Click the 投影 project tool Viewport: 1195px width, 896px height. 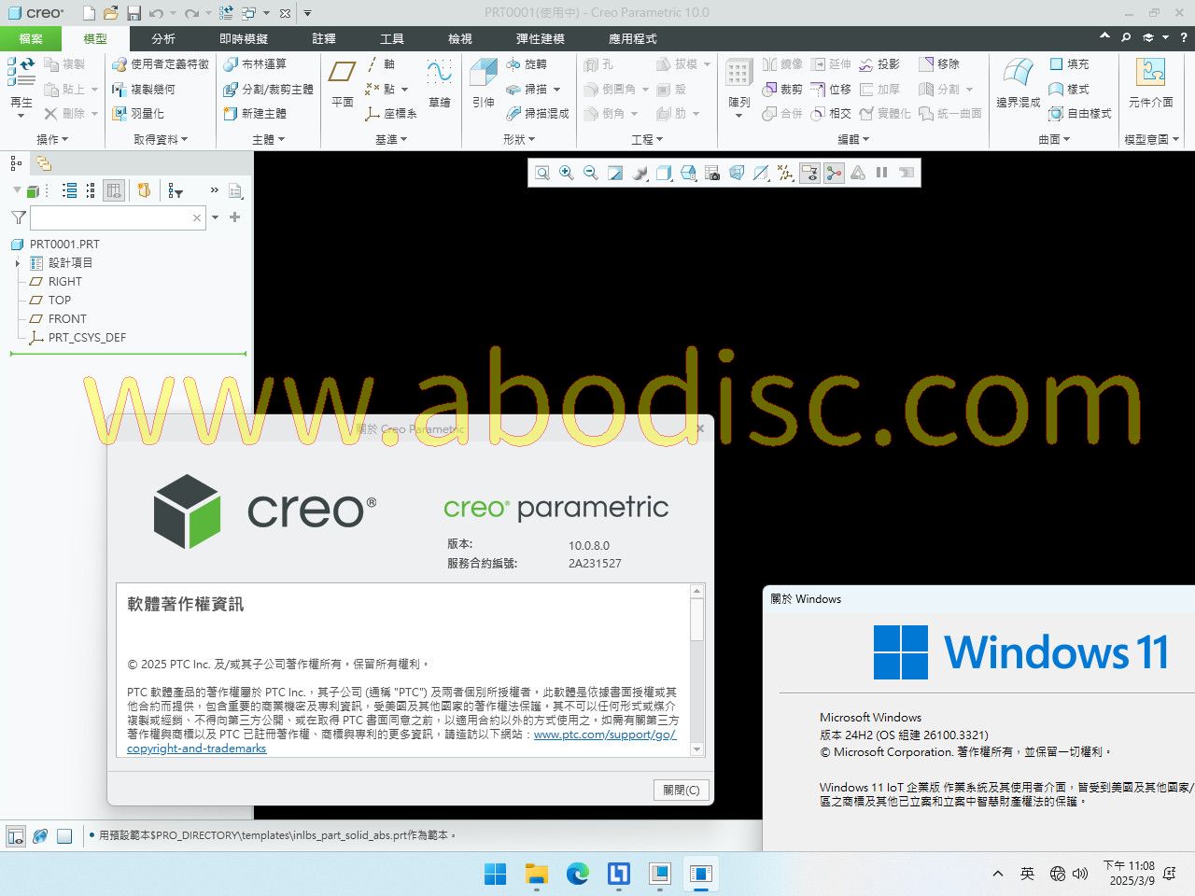pyautogui.click(x=879, y=64)
